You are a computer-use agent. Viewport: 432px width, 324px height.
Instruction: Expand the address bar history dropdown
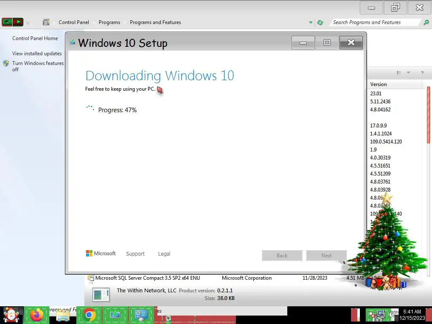[310, 22]
